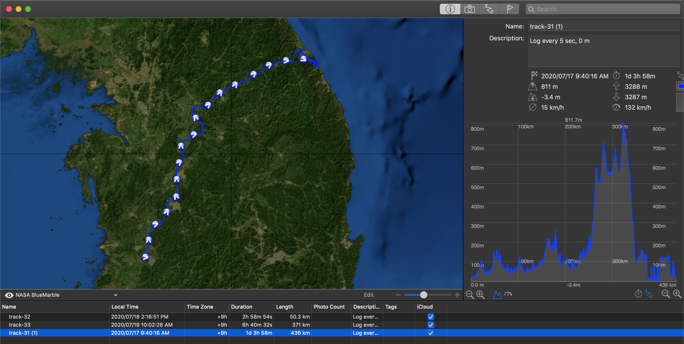This screenshot has height=344, width=684.
Task: Sort by Duration column header
Action: [x=251, y=307]
